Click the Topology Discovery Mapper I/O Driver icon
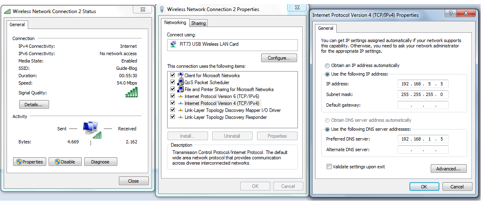The image size is (481, 201). click(x=181, y=110)
